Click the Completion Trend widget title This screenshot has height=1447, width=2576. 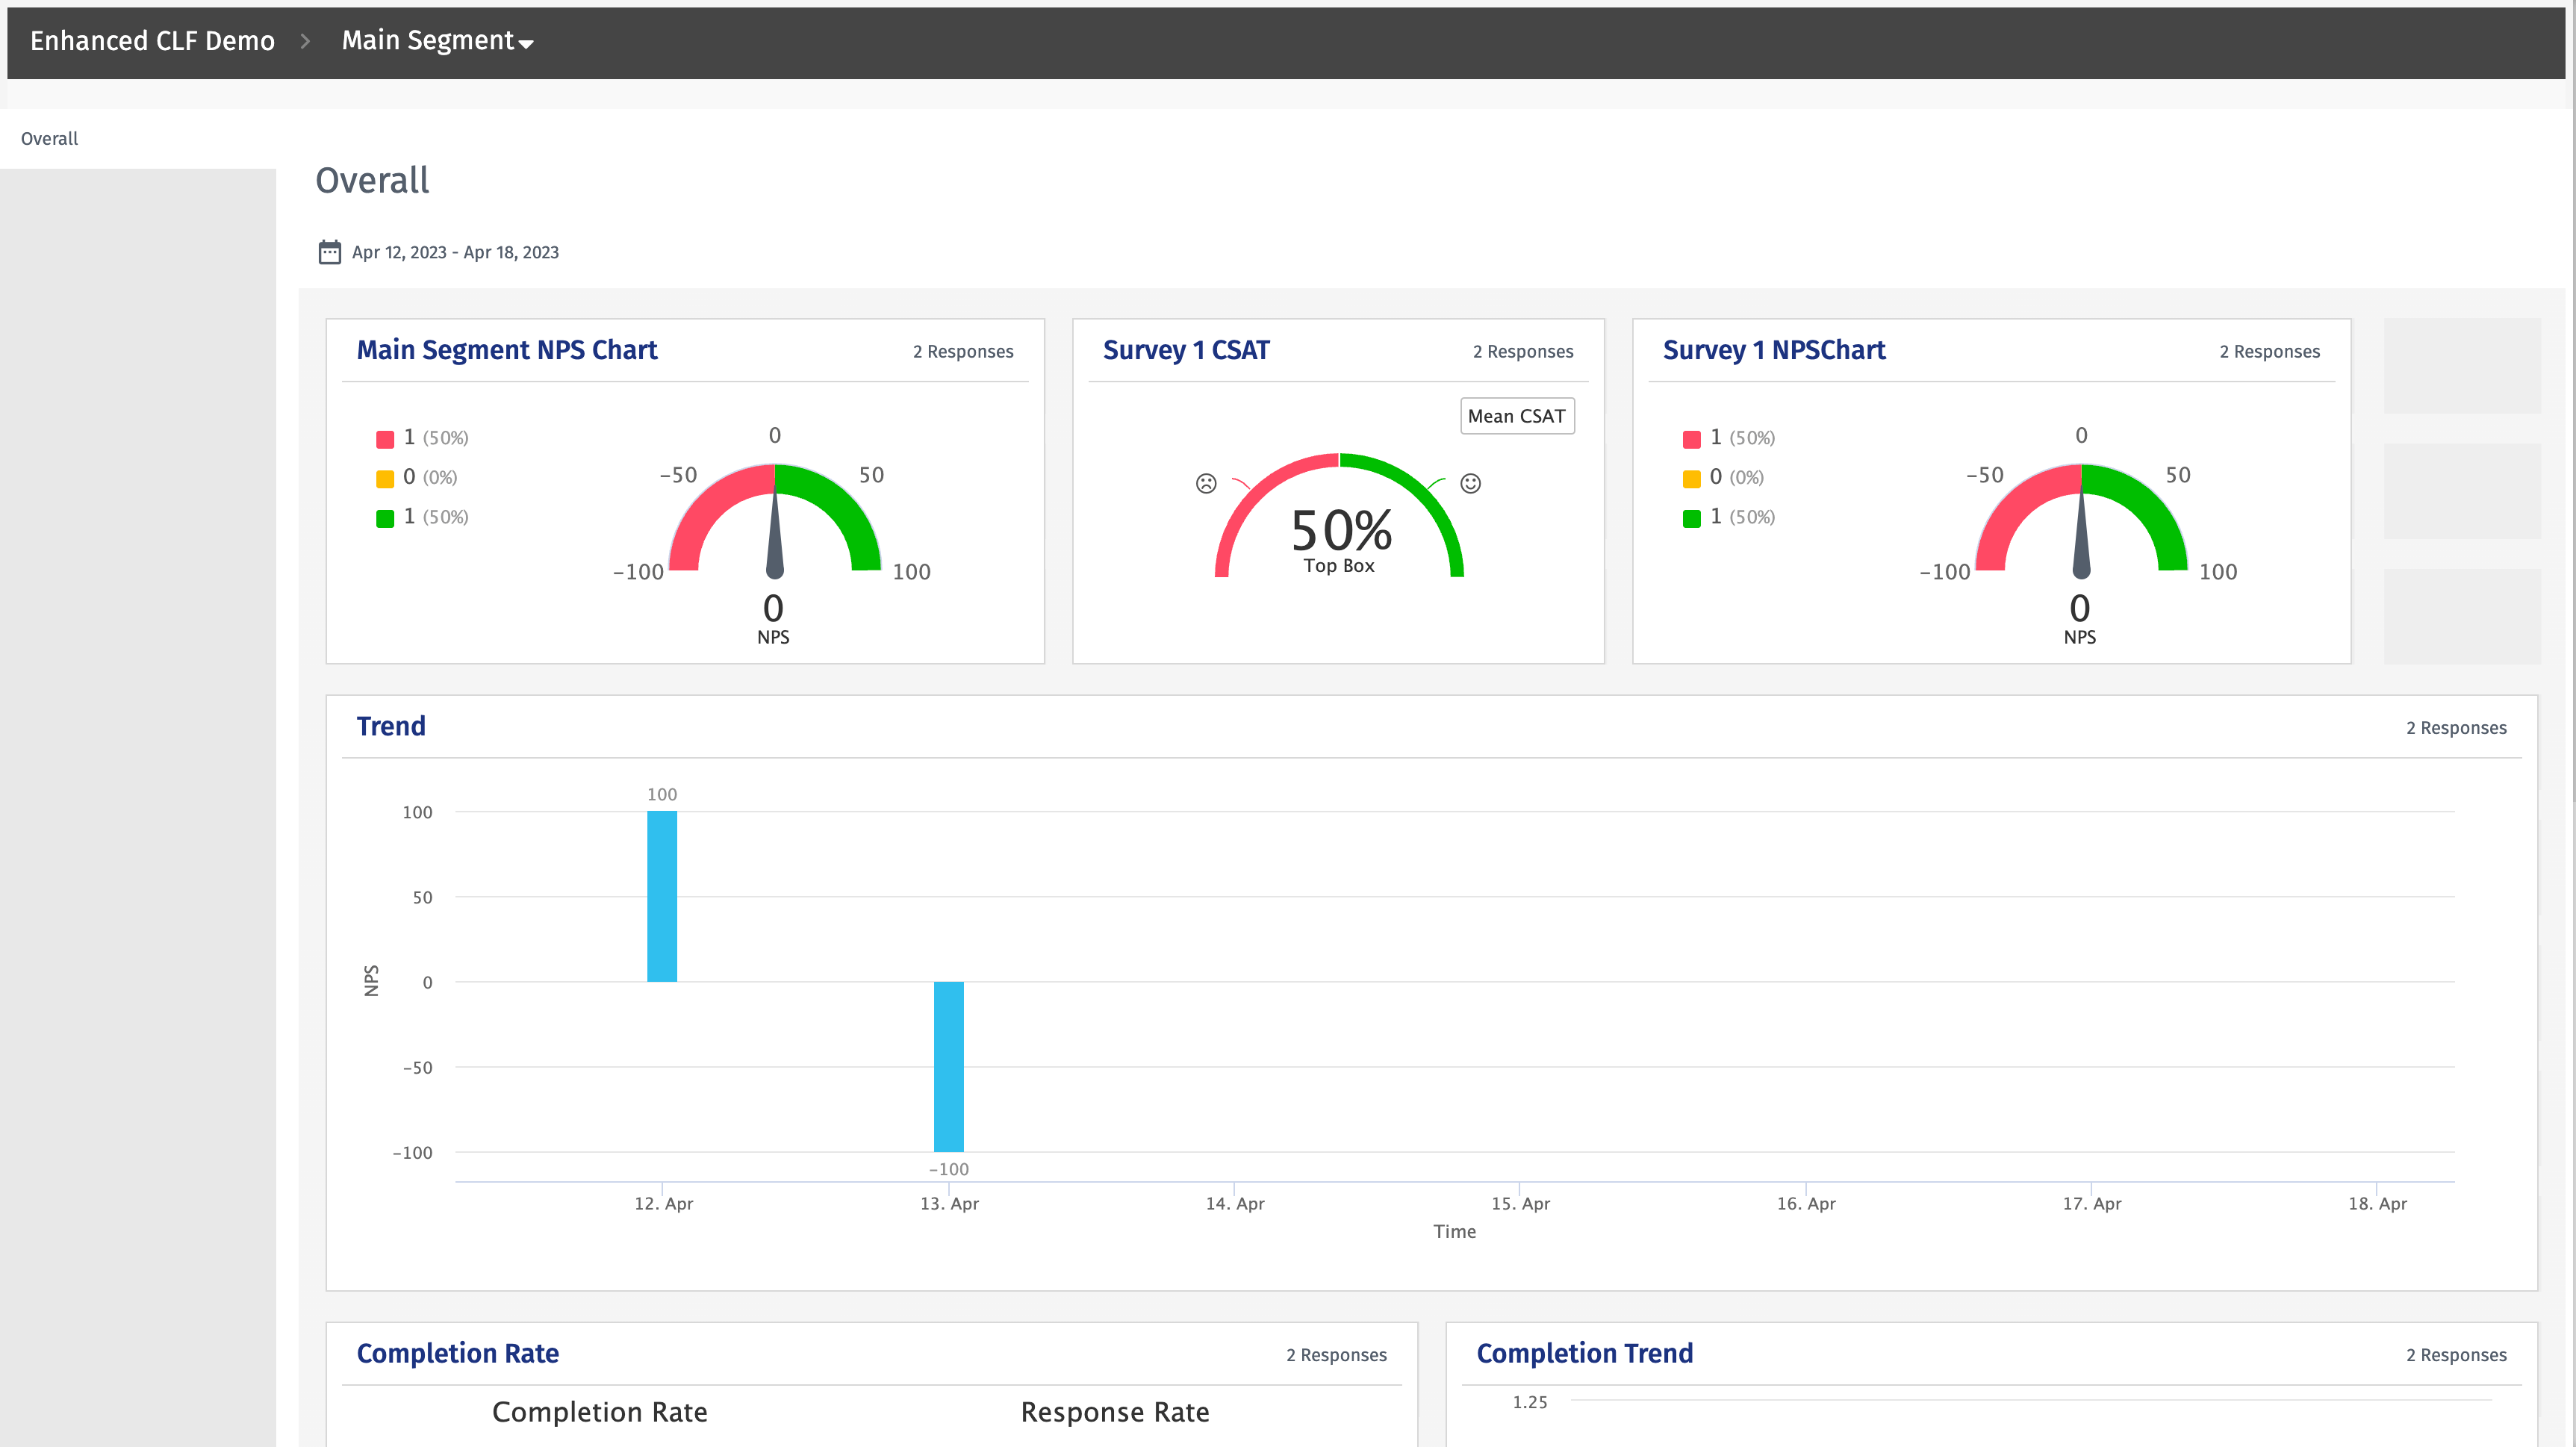pos(1584,1353)
